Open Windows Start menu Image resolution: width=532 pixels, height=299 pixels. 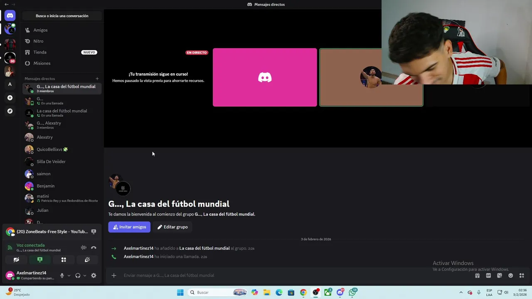tap(180, 292)
